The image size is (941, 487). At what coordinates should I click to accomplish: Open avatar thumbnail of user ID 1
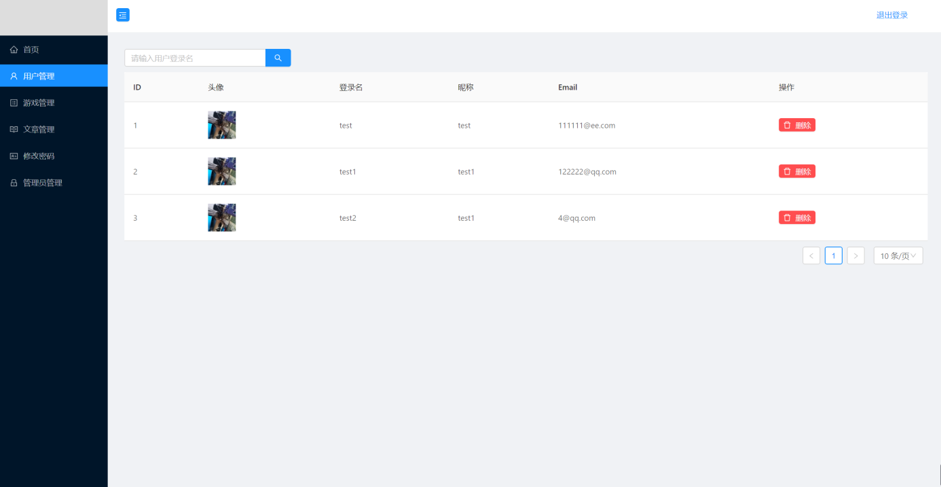coord(221,125)
